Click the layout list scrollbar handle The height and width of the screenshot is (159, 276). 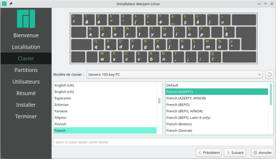pyautogui.click(x=159, y=101)
